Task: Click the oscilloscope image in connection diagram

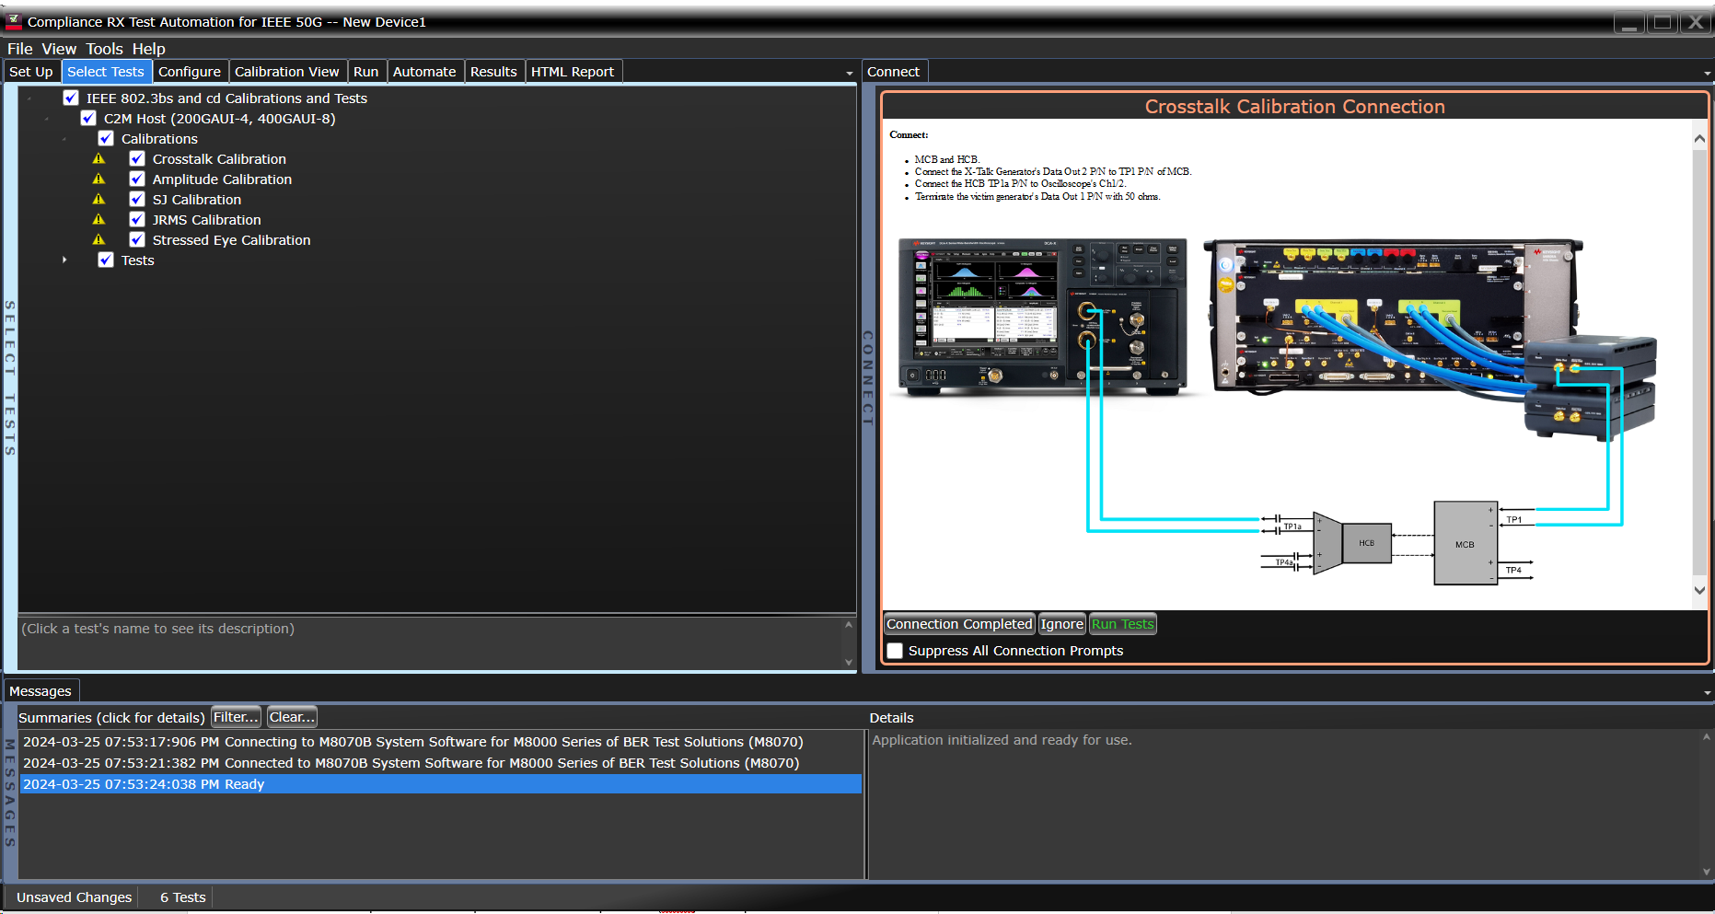Action: pos(1042,316)
